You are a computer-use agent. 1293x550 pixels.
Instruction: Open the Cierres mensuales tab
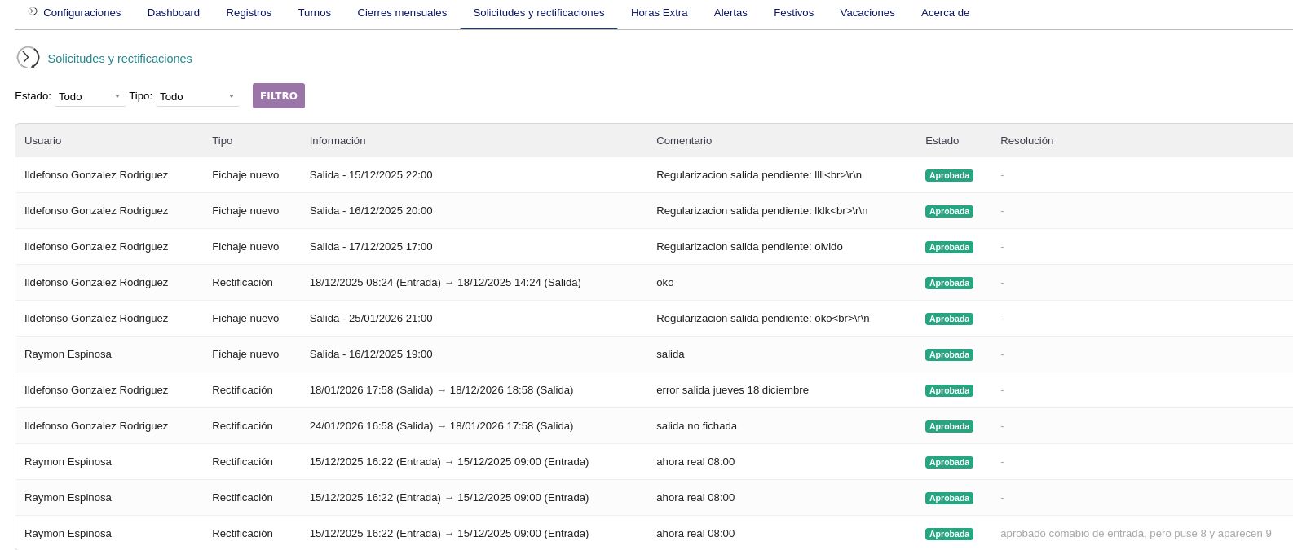(x=402, y=13)
